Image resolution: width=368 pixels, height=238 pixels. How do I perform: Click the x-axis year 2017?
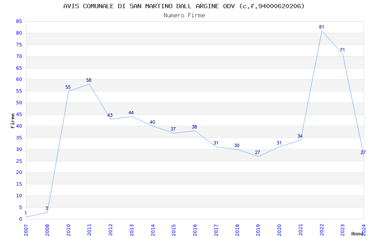216,230
